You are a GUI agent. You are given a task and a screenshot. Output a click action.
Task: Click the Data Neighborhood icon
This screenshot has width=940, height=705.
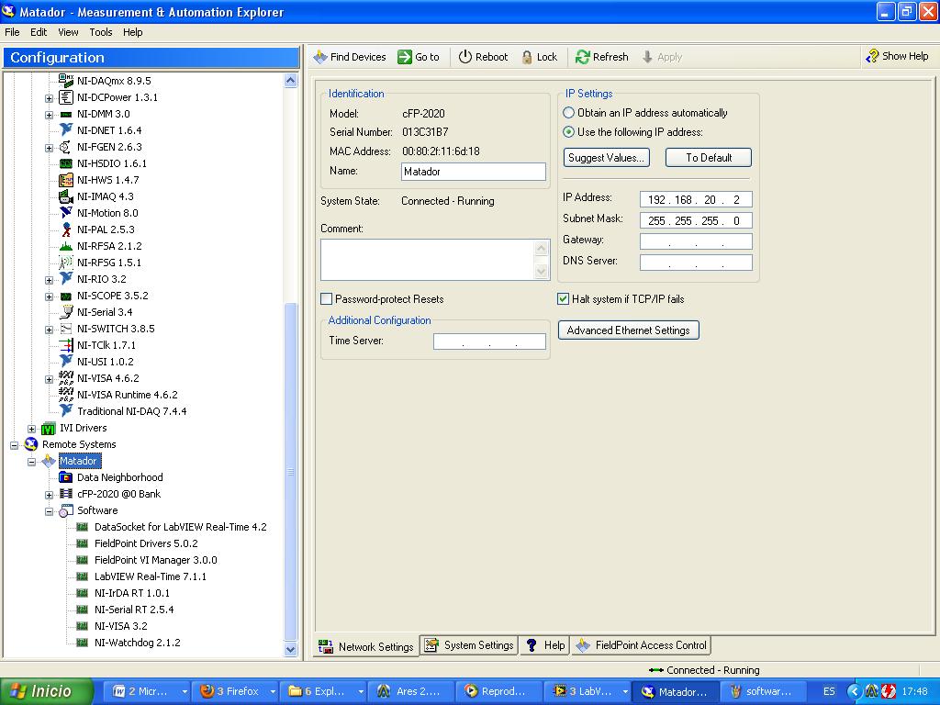click(66, 477)
